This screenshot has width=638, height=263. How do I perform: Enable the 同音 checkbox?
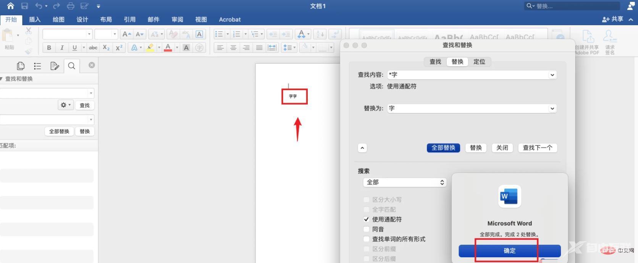coord(366,229)
